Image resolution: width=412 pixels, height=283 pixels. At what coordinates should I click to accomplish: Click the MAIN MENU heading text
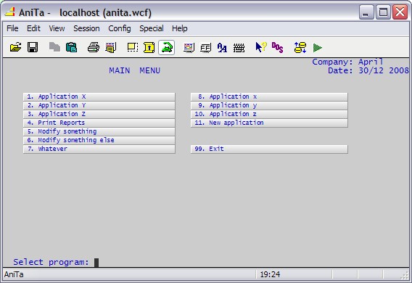(134, 70)
